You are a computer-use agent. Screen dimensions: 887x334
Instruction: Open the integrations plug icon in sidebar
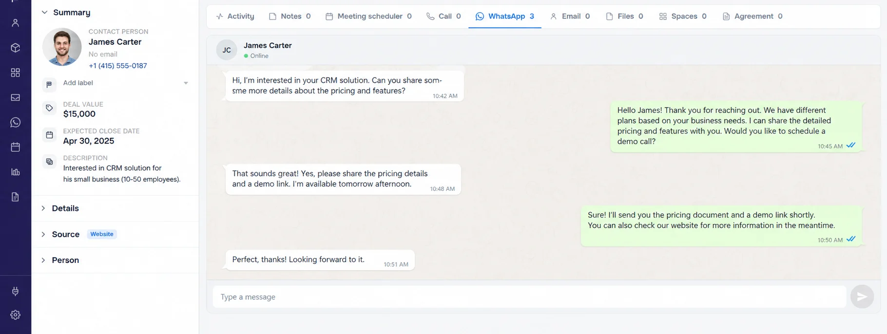point(16,291)
